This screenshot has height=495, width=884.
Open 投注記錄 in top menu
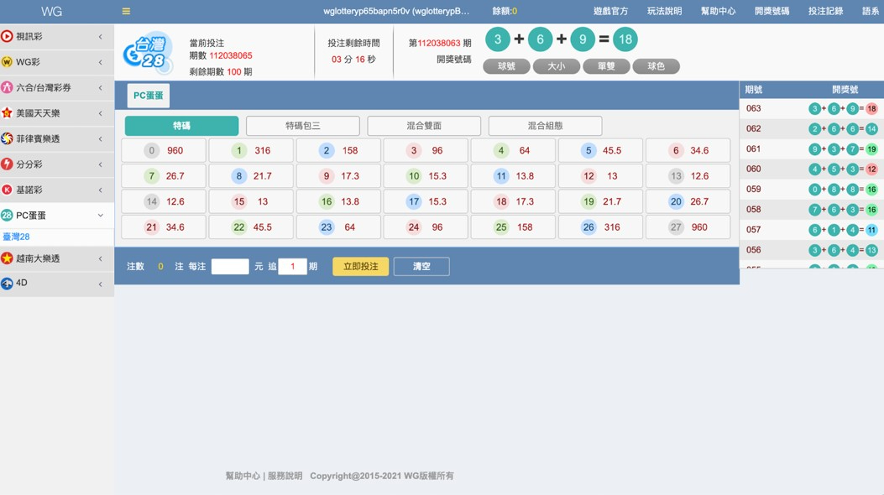click(x=825, y=12)
